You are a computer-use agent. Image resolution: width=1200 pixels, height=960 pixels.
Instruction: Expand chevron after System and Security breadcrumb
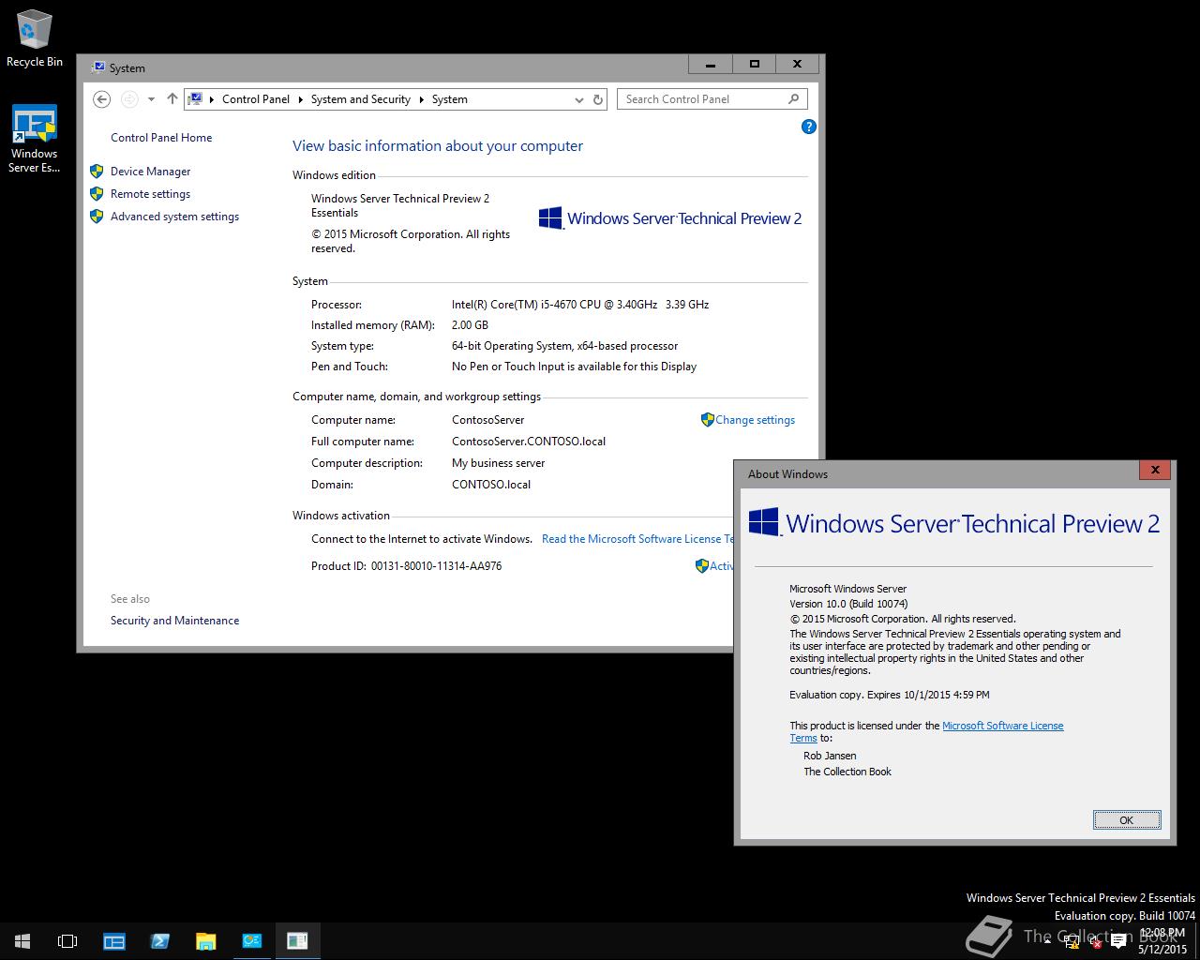[x=421, y=99]
